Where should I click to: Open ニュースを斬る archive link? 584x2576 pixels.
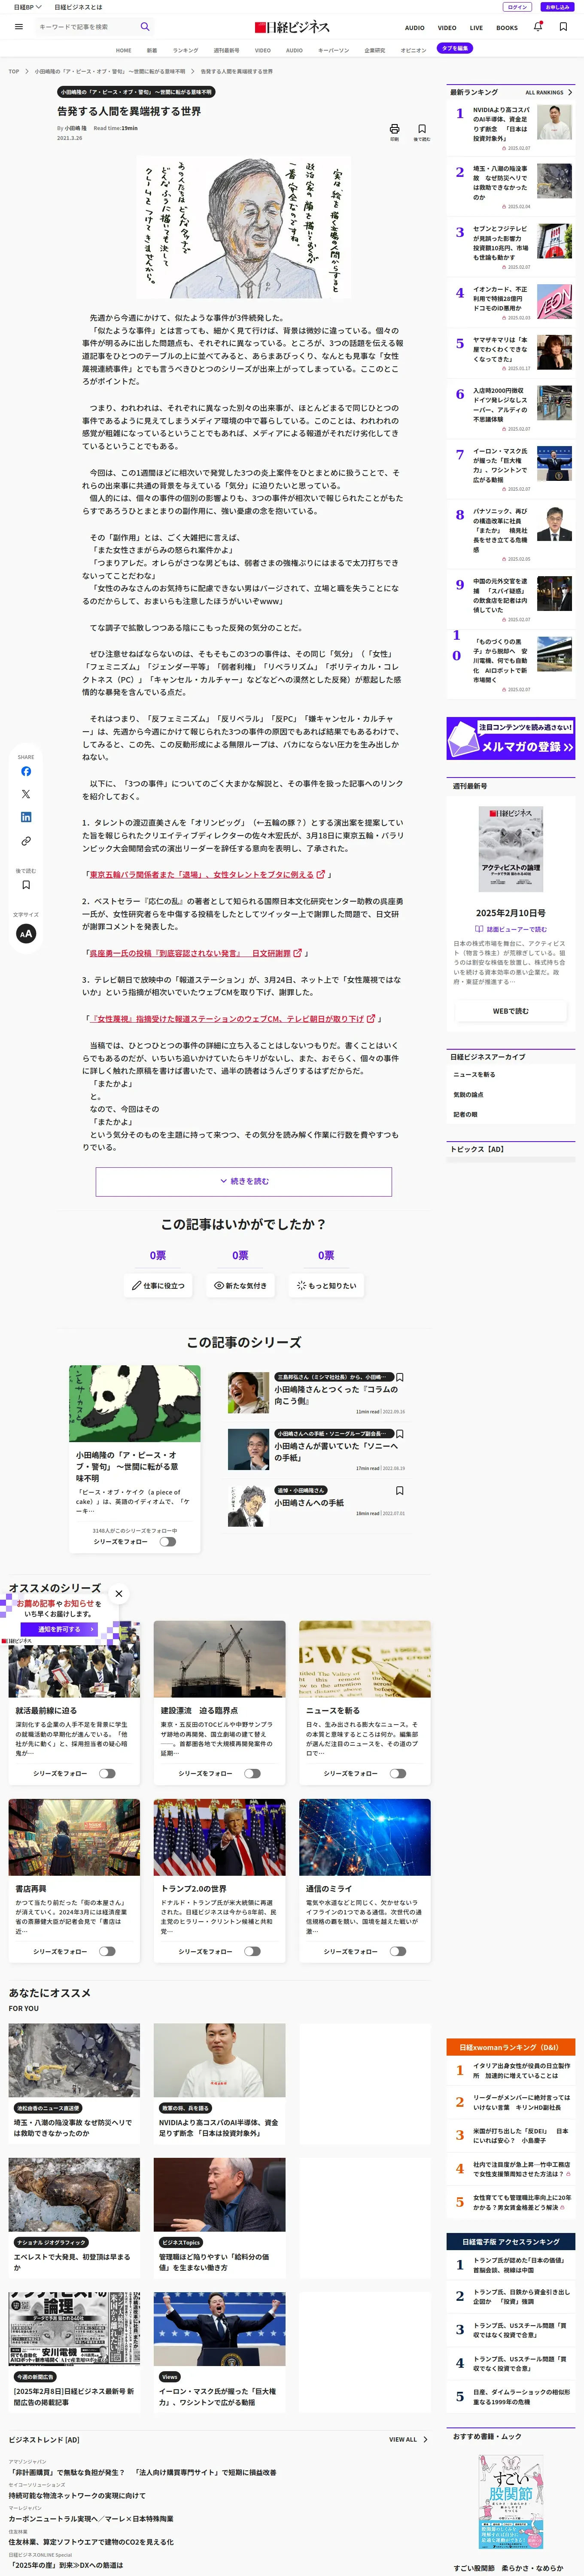point(474,1074)
